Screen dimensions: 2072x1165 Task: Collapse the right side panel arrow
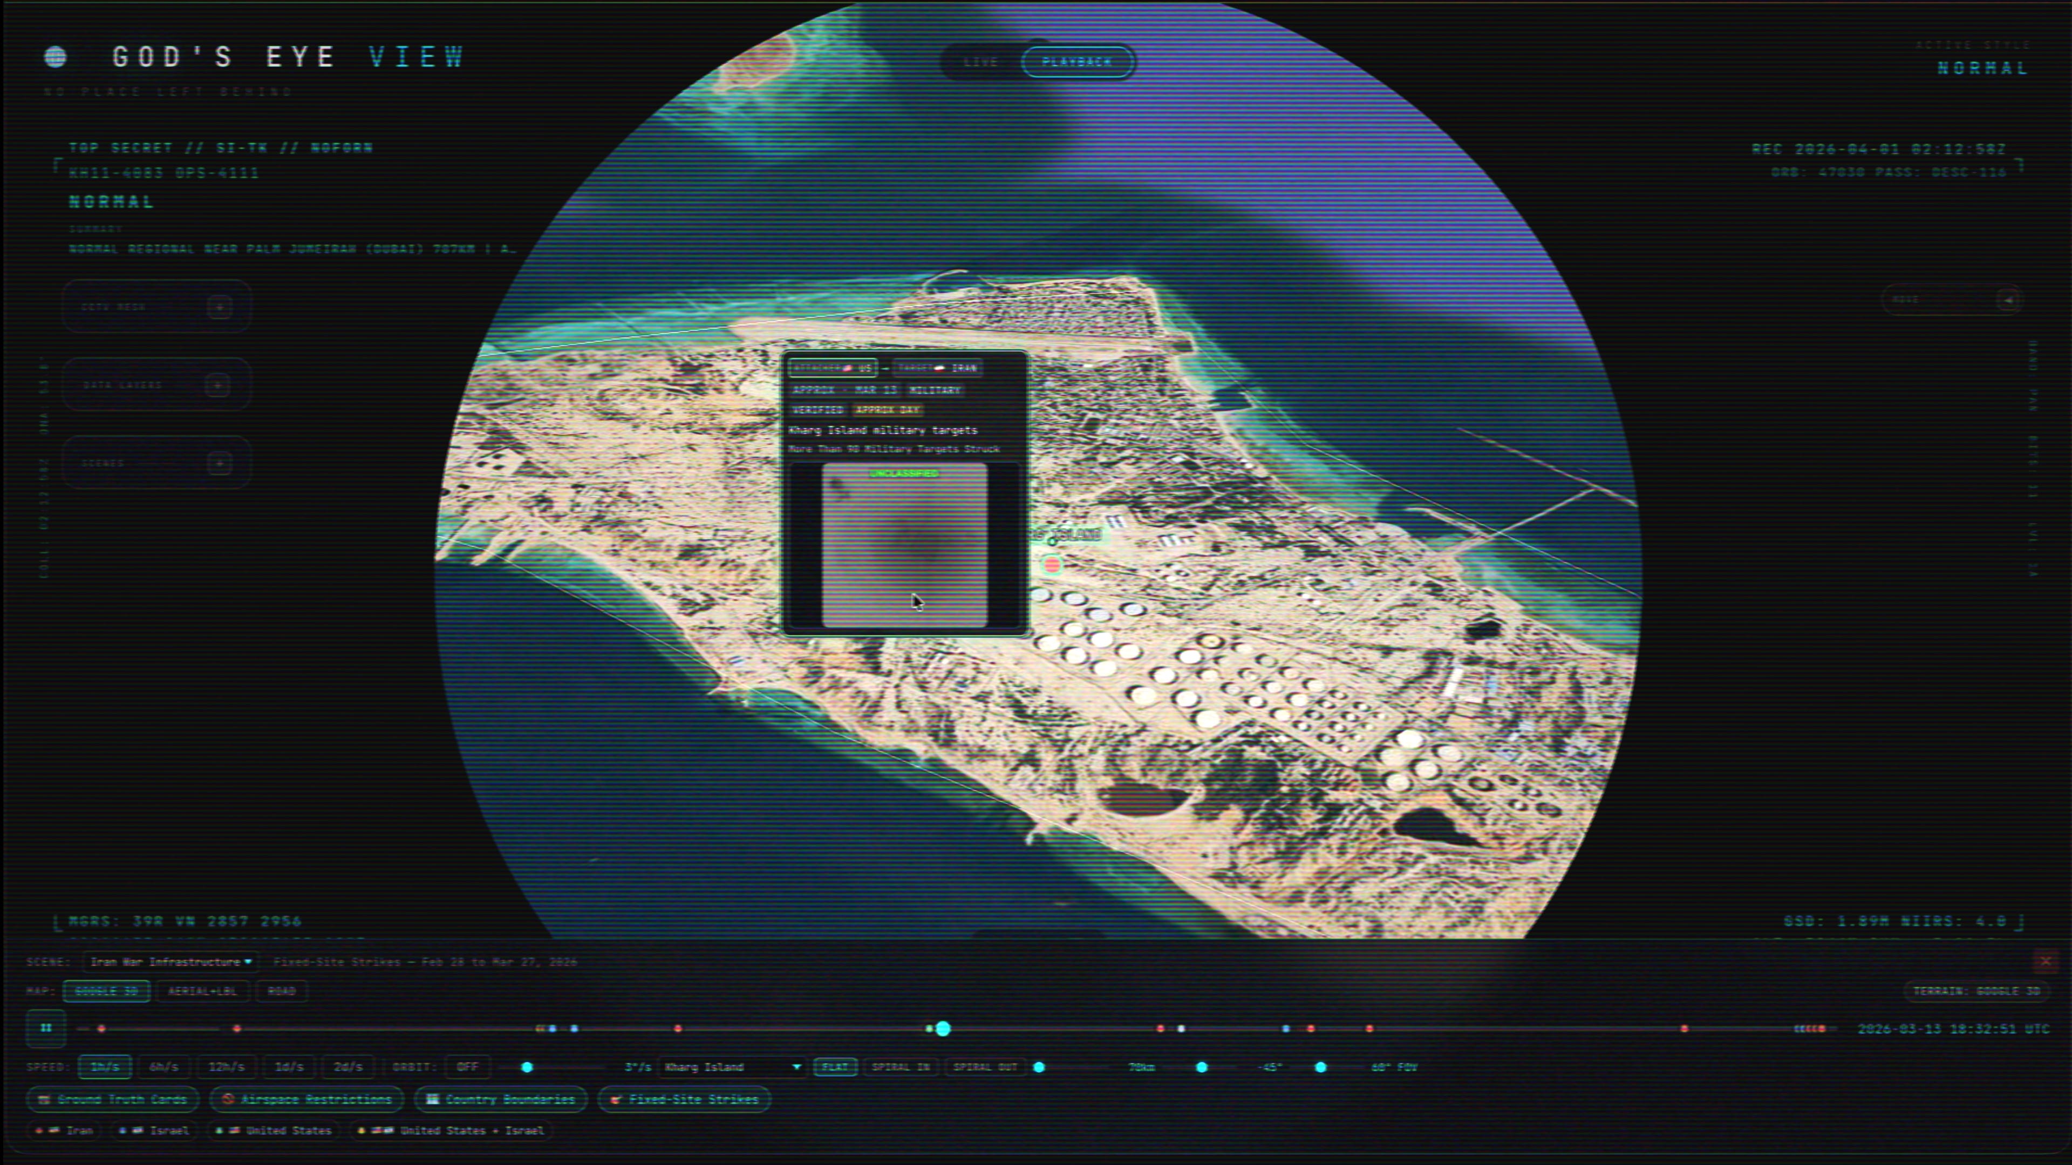(2008, 300)
